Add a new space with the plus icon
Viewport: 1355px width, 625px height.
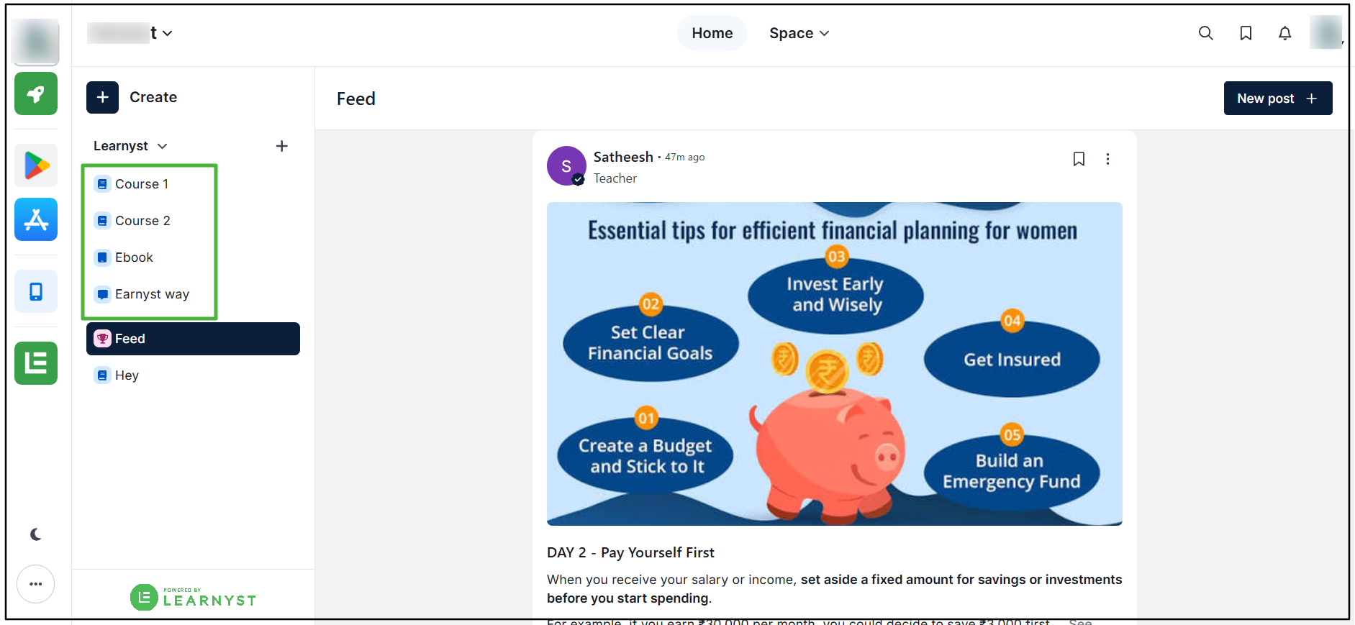pyautogui.click(x=282, y=146)
